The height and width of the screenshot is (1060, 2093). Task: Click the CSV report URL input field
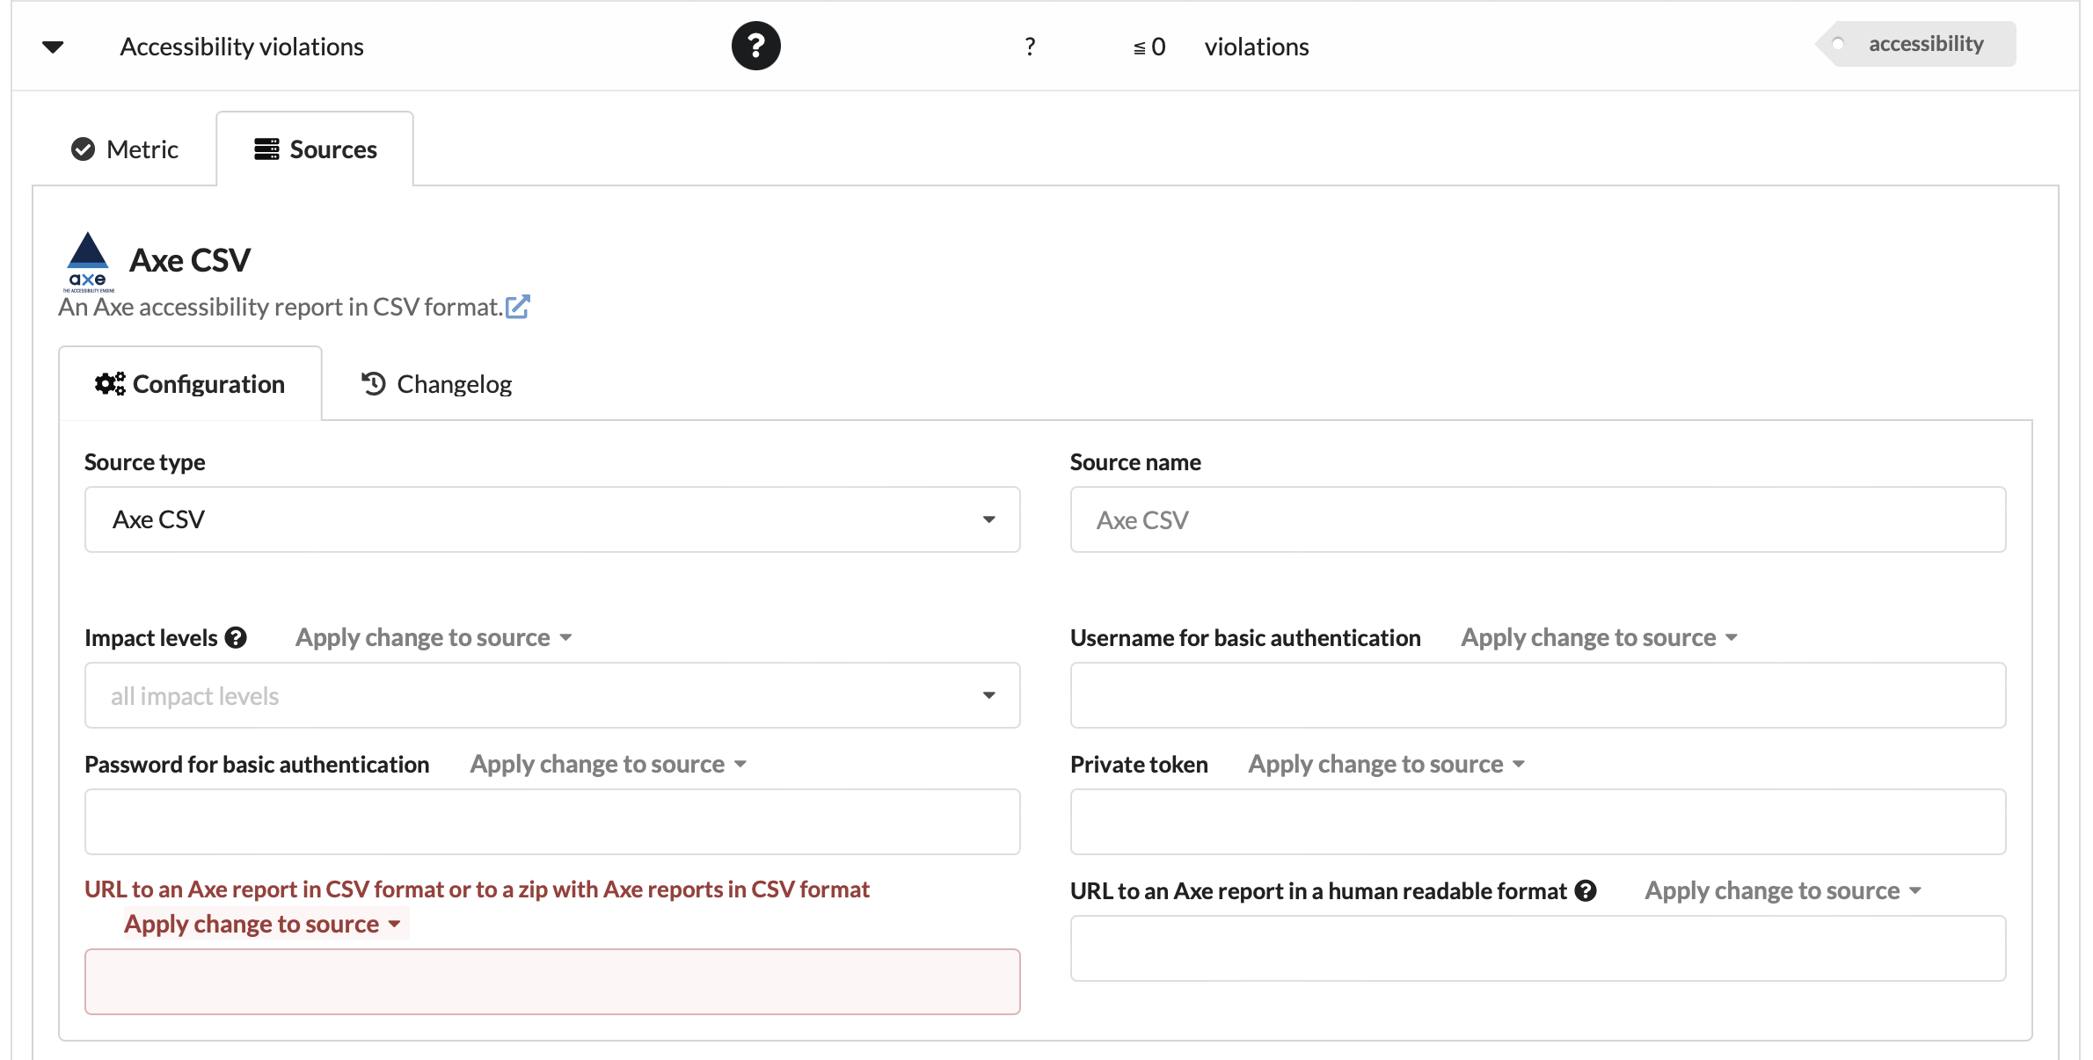pyautogui.click(x=552, y=982)
